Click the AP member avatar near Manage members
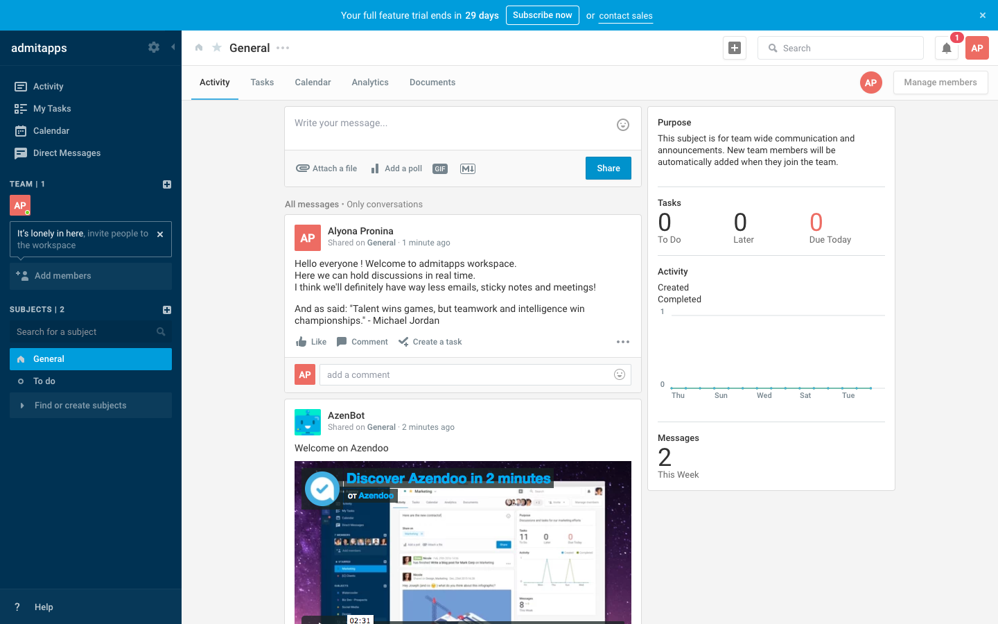This screenshot has height=624, width=998. coord(871,83)
